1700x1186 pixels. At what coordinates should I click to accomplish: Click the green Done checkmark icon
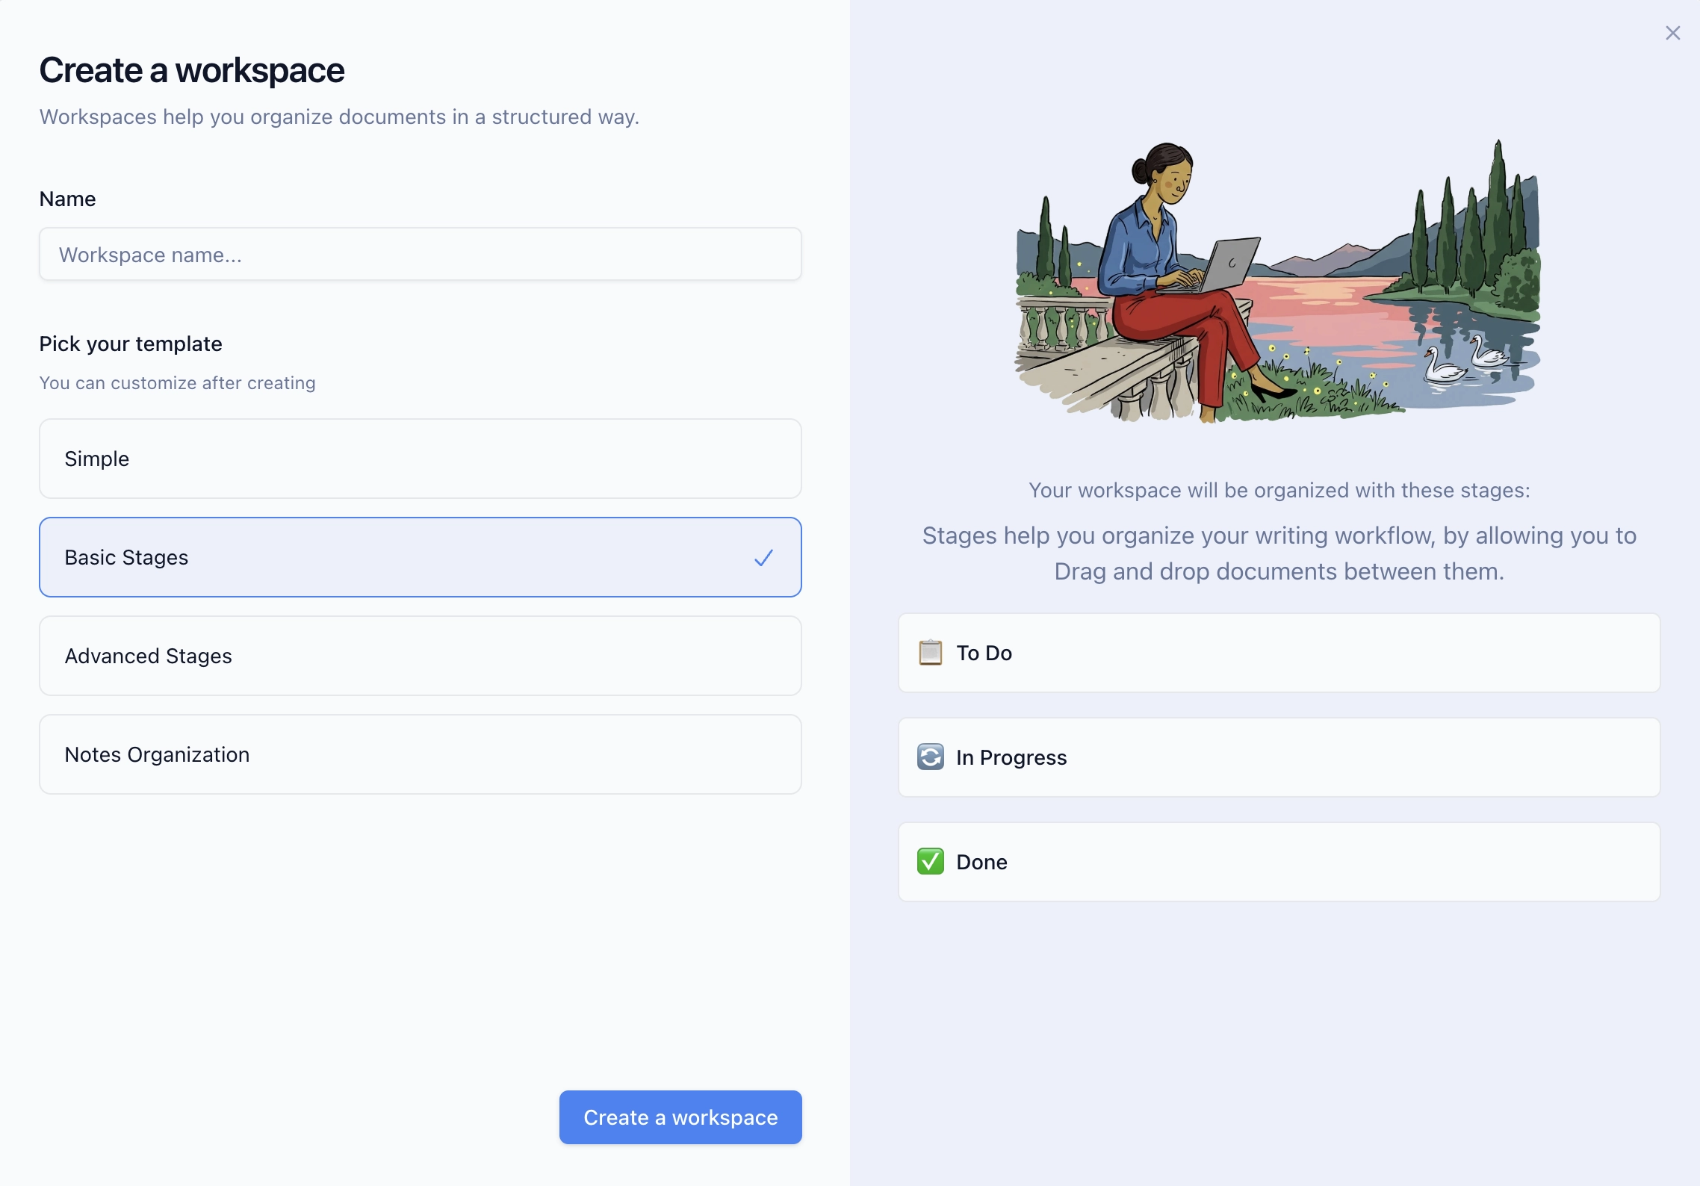coord(930,861)
